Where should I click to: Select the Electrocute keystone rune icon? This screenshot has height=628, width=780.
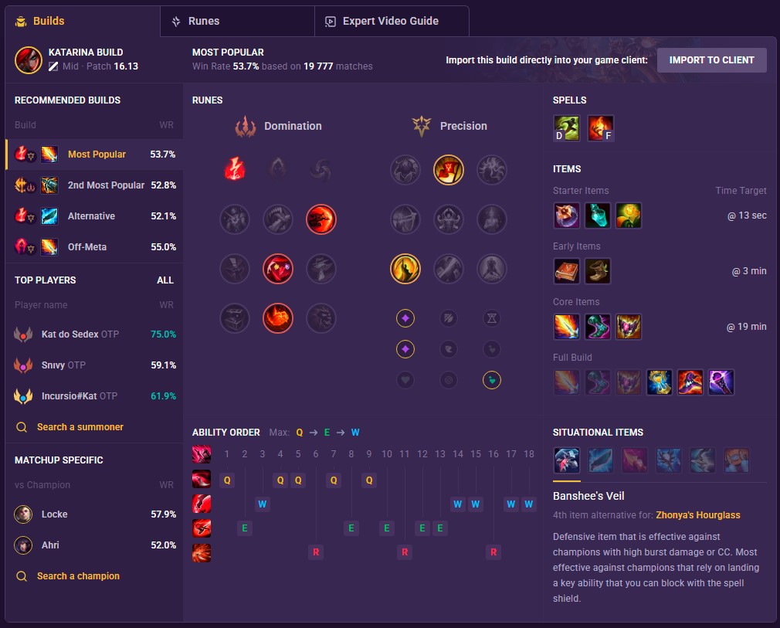pyautogui.click(x=235, y=169)
